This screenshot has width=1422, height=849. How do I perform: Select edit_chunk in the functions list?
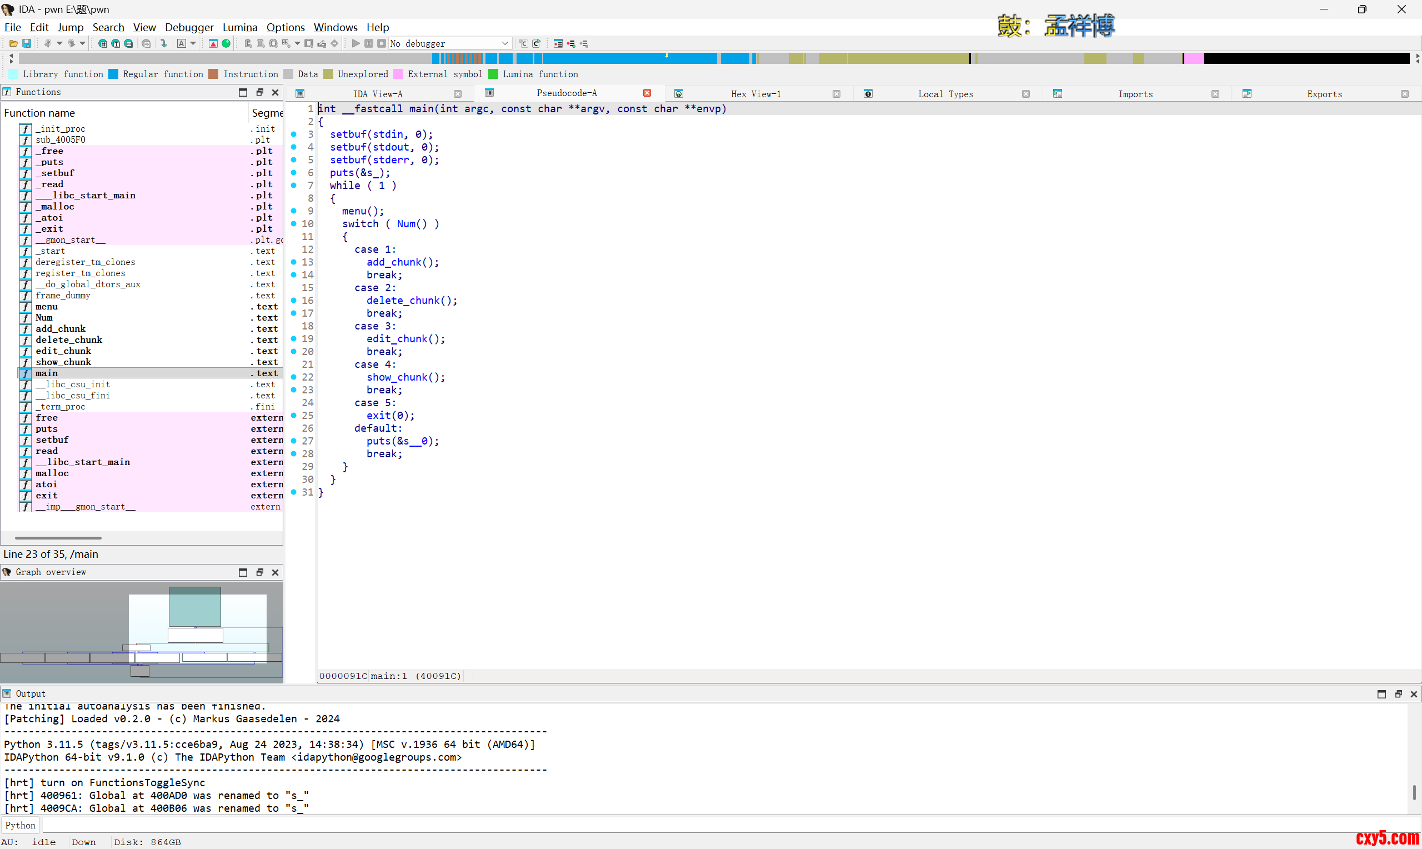(63, 351)
